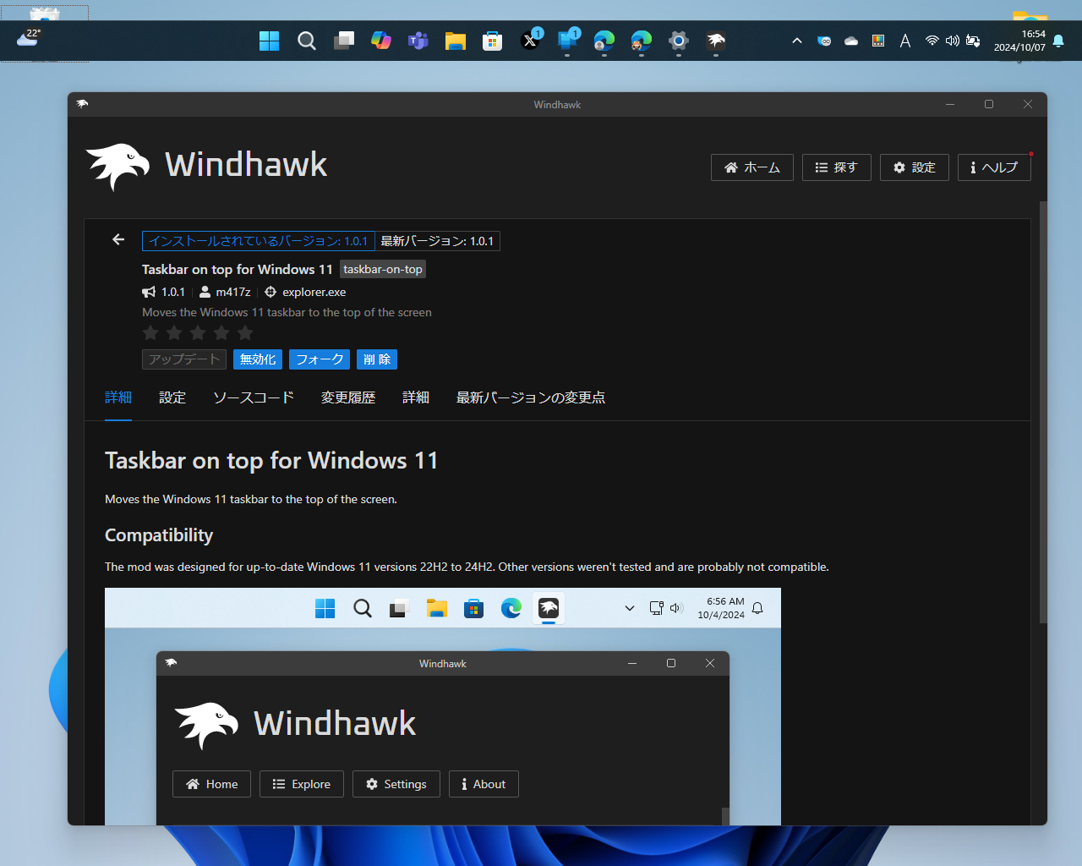Viewport: 1082px width, 866px height.
Task: Switch to the 変更履歴 tab
Action: point(348,397)
